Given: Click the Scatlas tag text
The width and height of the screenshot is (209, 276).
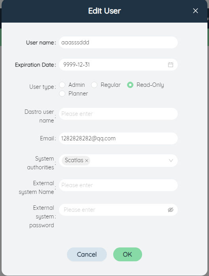Looking at the screenshot, I should point(74,160).
